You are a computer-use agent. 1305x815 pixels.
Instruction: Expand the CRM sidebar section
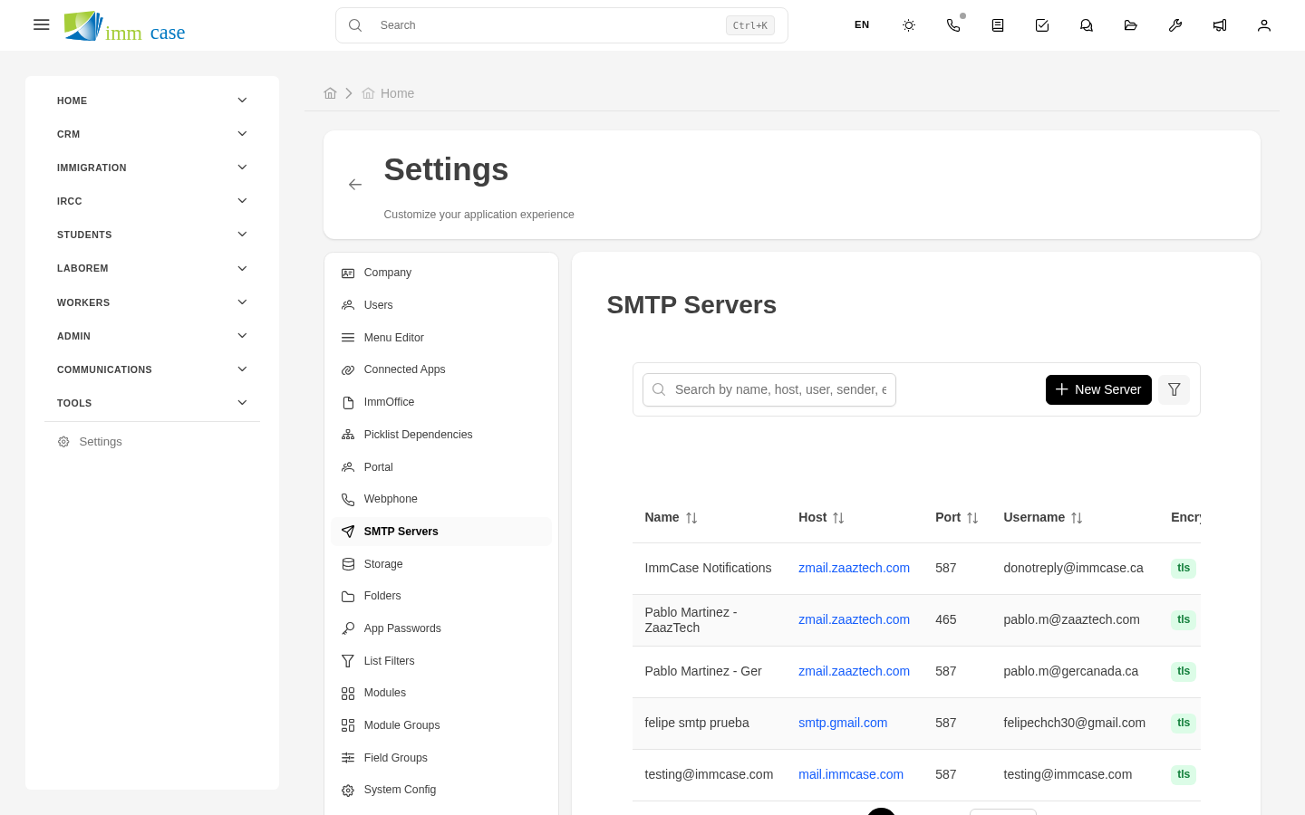tap(152, 134)
